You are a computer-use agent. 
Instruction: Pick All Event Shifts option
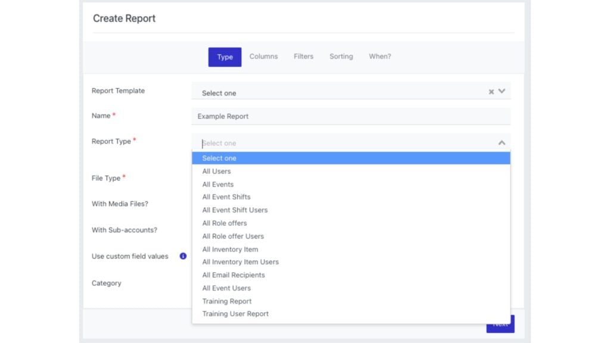(226, 197)
